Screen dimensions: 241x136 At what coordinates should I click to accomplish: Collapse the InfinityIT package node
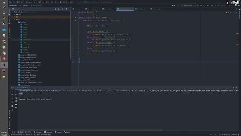(17, 22)
